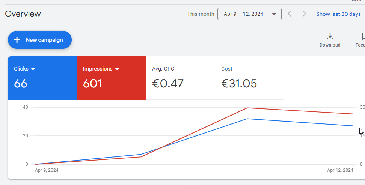Click Show last 30 days link
The image size is (365, 185).
(x=338, y=14)
